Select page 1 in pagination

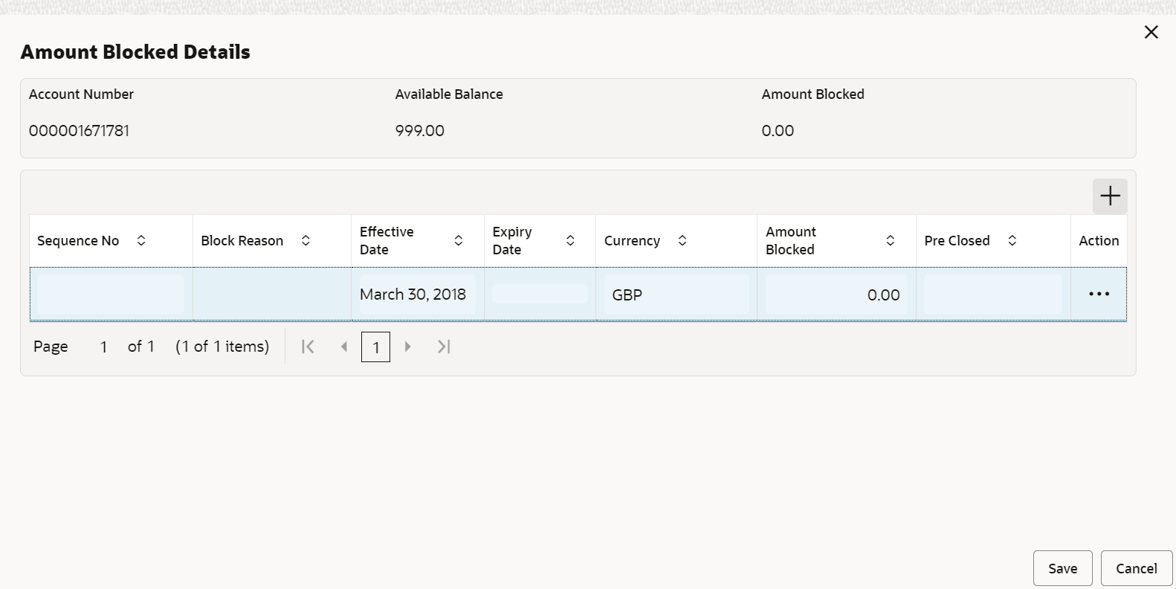(x=375, y=347)
